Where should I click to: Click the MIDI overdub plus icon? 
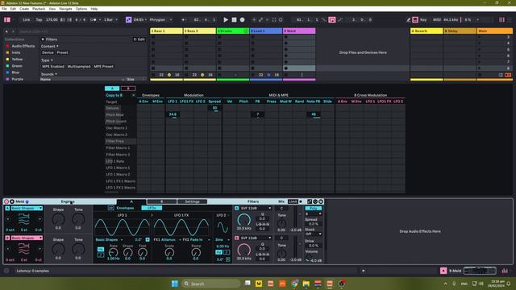tap(254, 19)
